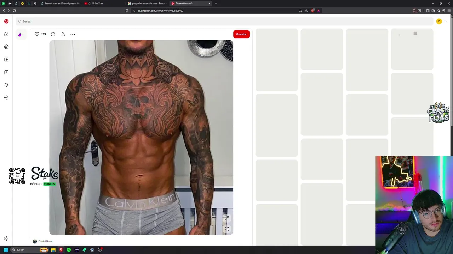Open the Windows Start menu

(x=6, y=250)
